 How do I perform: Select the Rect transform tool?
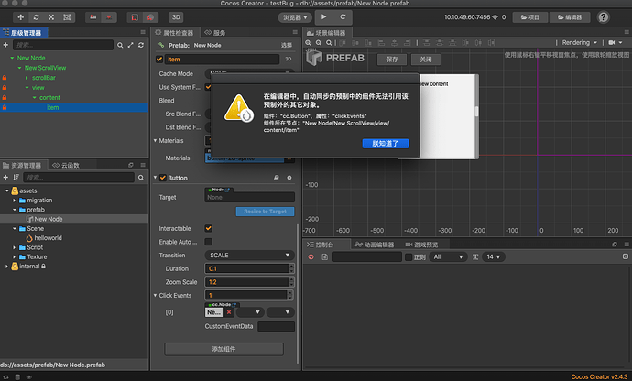(x=67, y=17)
